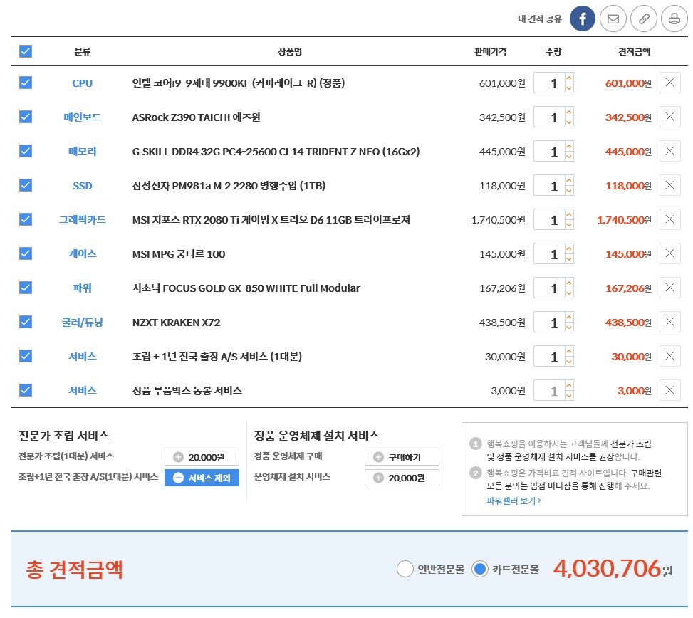Uncheck the 쿨러/튜닝 row checkbox
This screenshot has width=693, height=618.
click(x=26, y=322)
